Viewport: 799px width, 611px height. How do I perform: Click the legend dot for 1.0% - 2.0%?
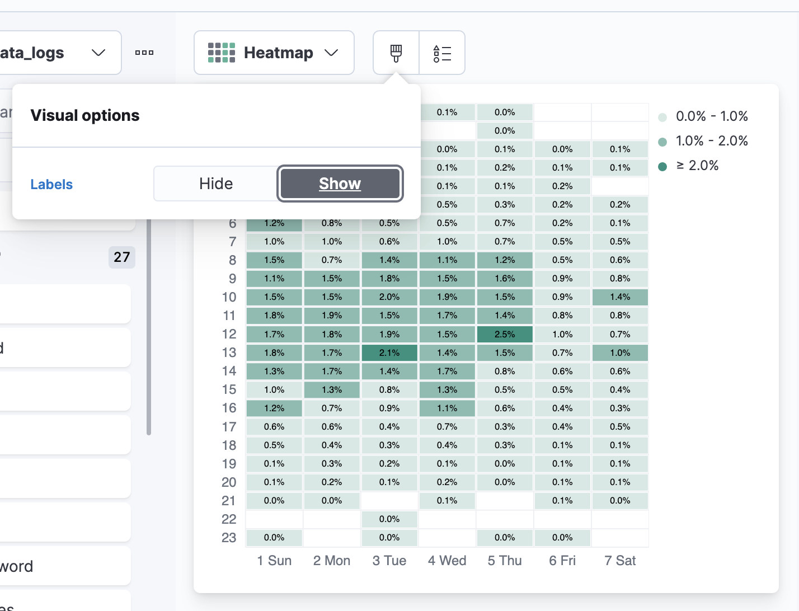click(x=663, y=141)
